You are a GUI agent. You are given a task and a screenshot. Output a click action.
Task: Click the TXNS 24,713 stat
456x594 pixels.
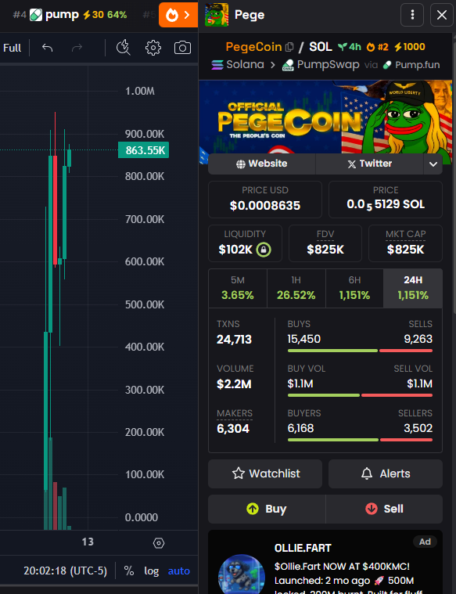(234, 333)
